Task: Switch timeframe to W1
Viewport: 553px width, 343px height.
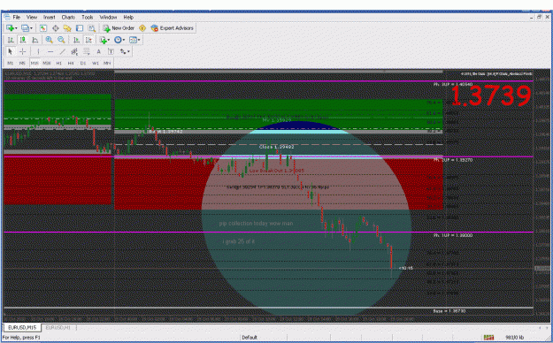Action: (96, 63)
